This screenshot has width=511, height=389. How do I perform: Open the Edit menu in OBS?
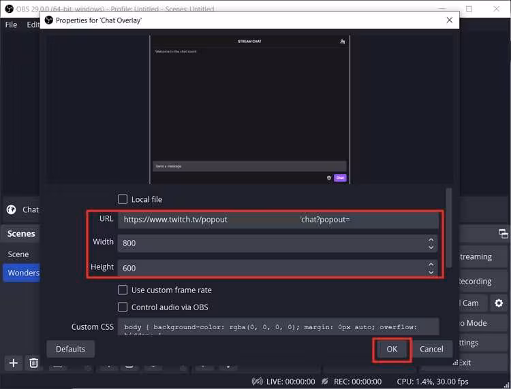[33, 24]
